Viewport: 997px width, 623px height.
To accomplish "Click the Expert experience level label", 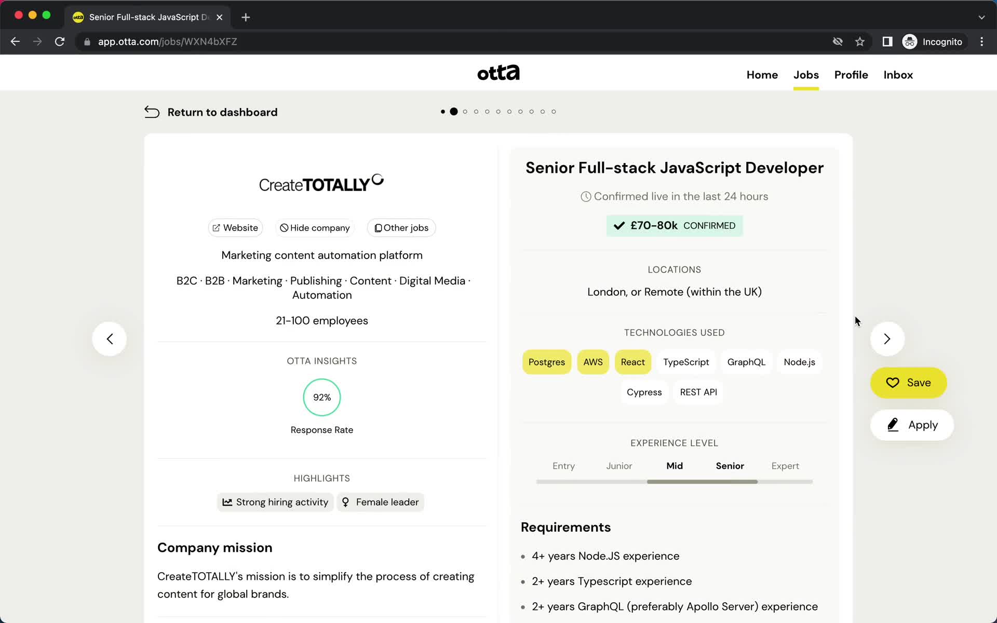I will pos(785,466).
